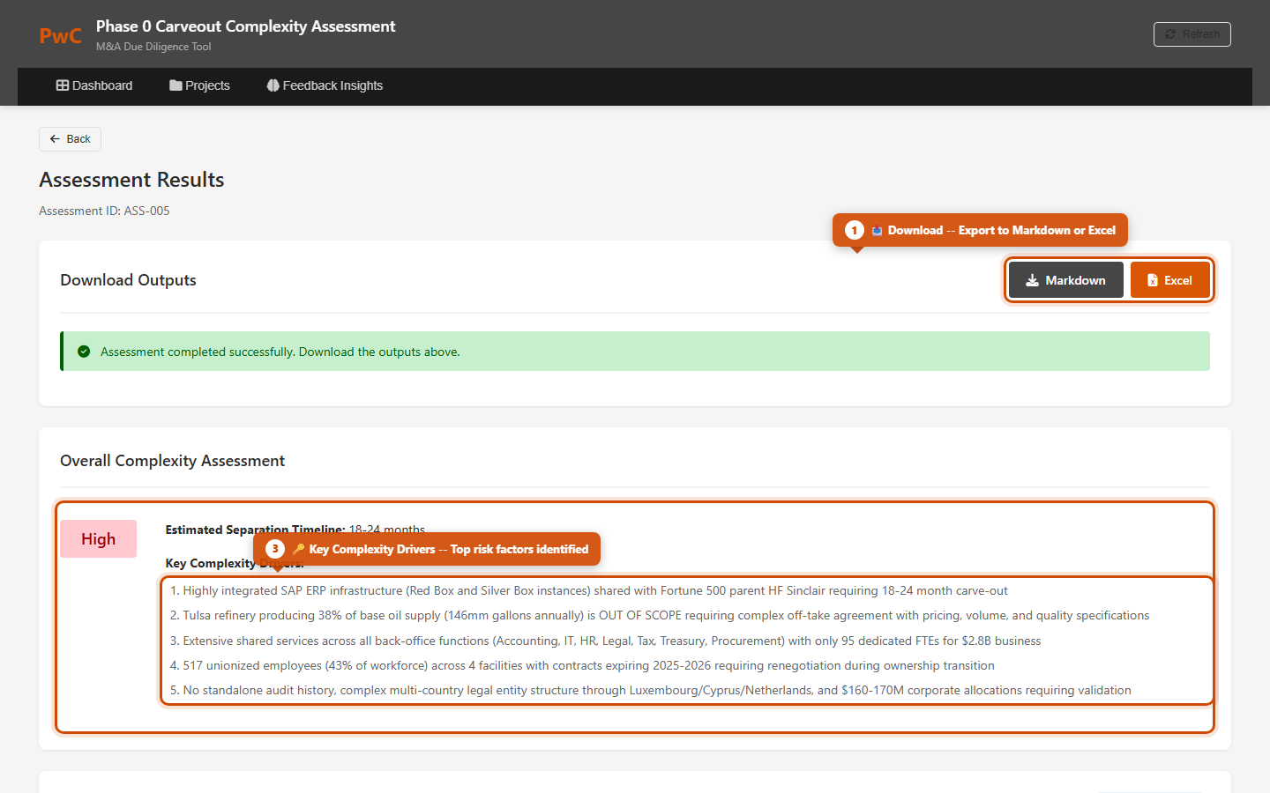The width and height of the screenshot is (1270, 793).
Task: Click the download icon on Markdown button
Action: coord(1032,280)
